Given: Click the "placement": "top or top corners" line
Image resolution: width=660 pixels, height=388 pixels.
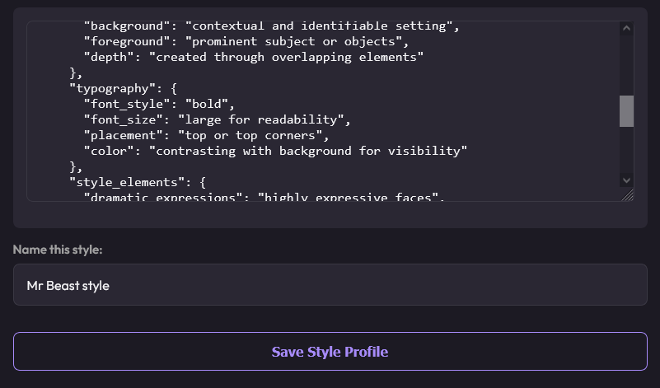Looking at the screenshot, I should coord(206,135).
